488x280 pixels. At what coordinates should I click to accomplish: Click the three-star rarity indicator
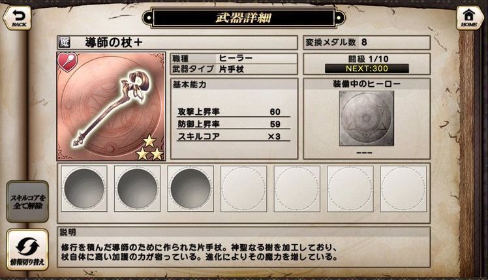pos(150,148)
